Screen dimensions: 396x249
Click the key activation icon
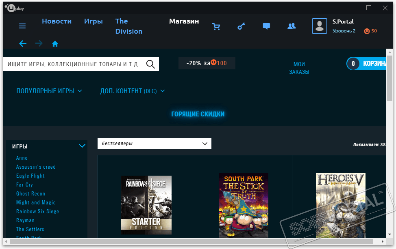tap(241, 26)
